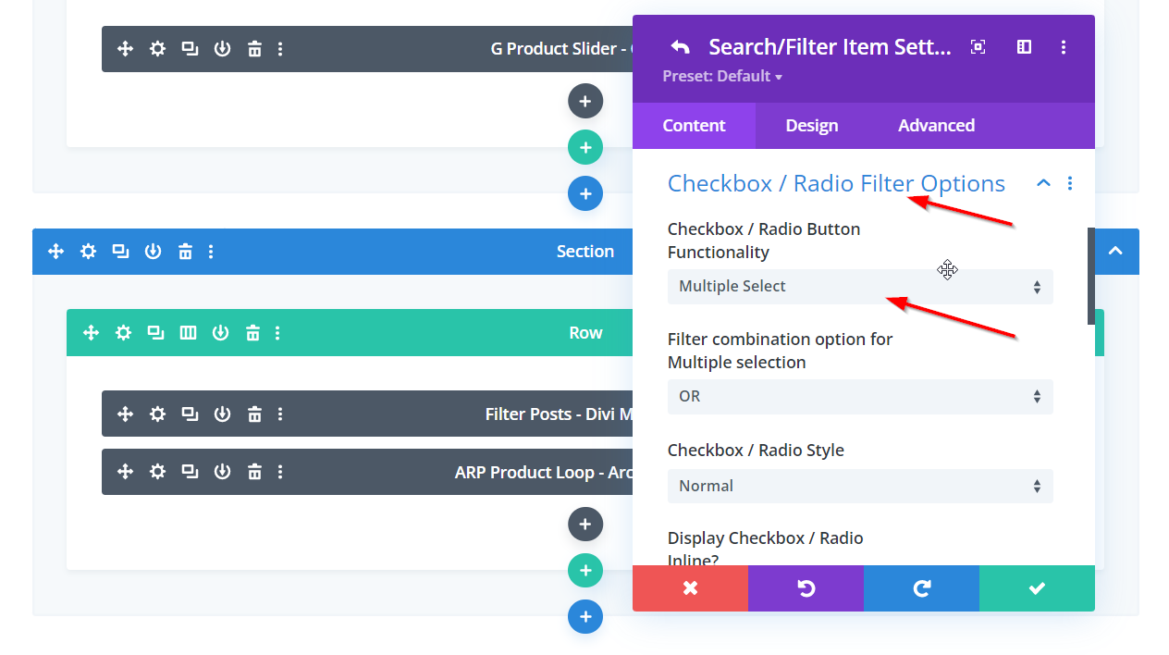Open the Checkbox / Radio Style dropdown
Viewport: 1169px width, 655px height.
pos(859,487)
